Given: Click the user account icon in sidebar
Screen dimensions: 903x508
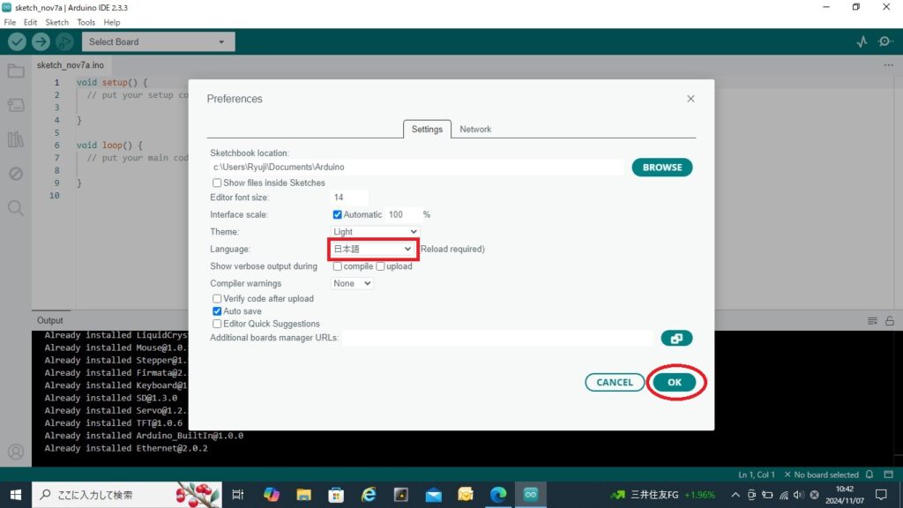Looking at the screenshot, I should coord(16,452).
